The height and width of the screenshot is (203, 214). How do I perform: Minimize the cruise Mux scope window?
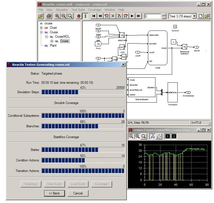199,130
